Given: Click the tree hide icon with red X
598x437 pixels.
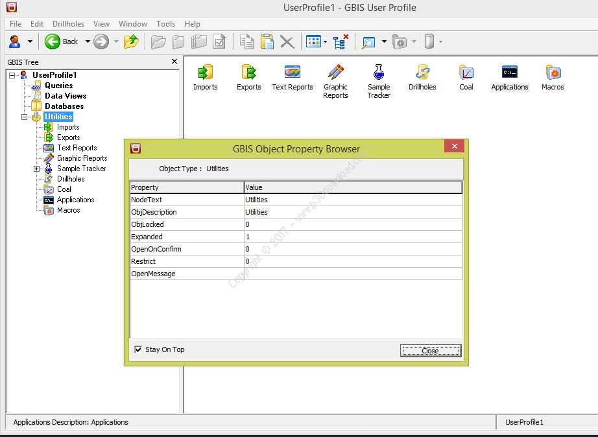Looking at the screenshot, I should click(341, 41).
